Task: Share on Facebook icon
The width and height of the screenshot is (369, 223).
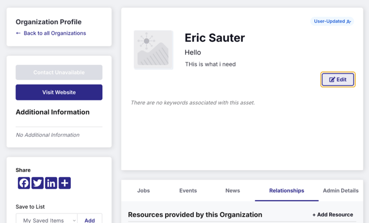Action: tap(24, 183)
